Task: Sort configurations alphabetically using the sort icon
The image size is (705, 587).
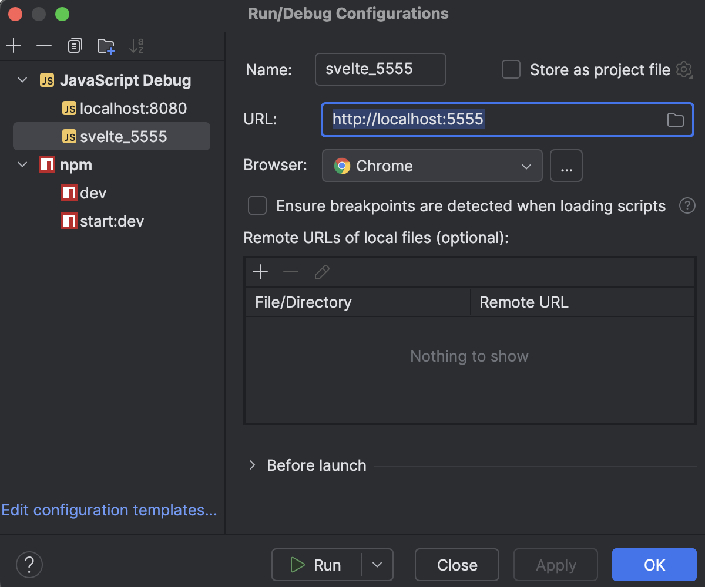Action: pos(136,46)
